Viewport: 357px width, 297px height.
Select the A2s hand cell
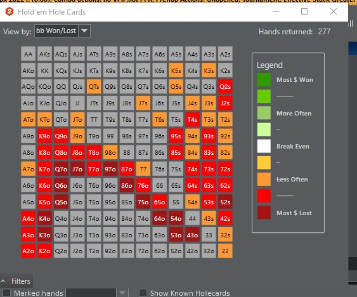click(x=225, y=54)
